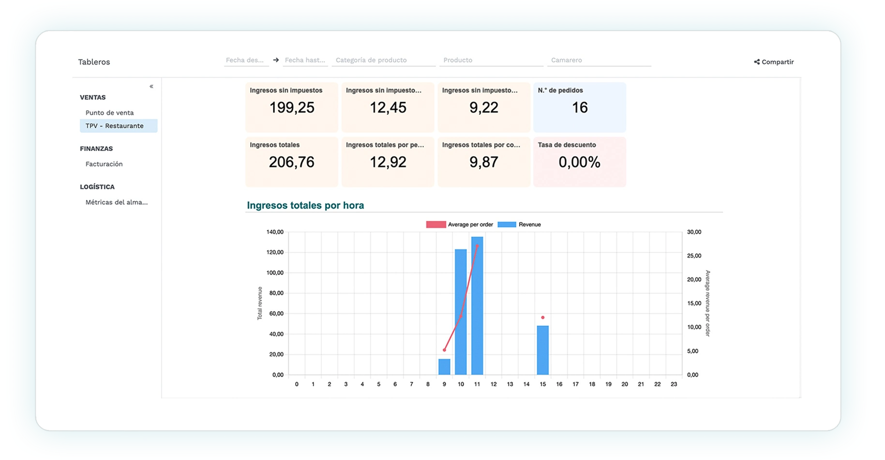Select TPV - Restaurante dashboard
Image resolution: width=885 pixels, height=460 pixels.
(x=115, y=126)
